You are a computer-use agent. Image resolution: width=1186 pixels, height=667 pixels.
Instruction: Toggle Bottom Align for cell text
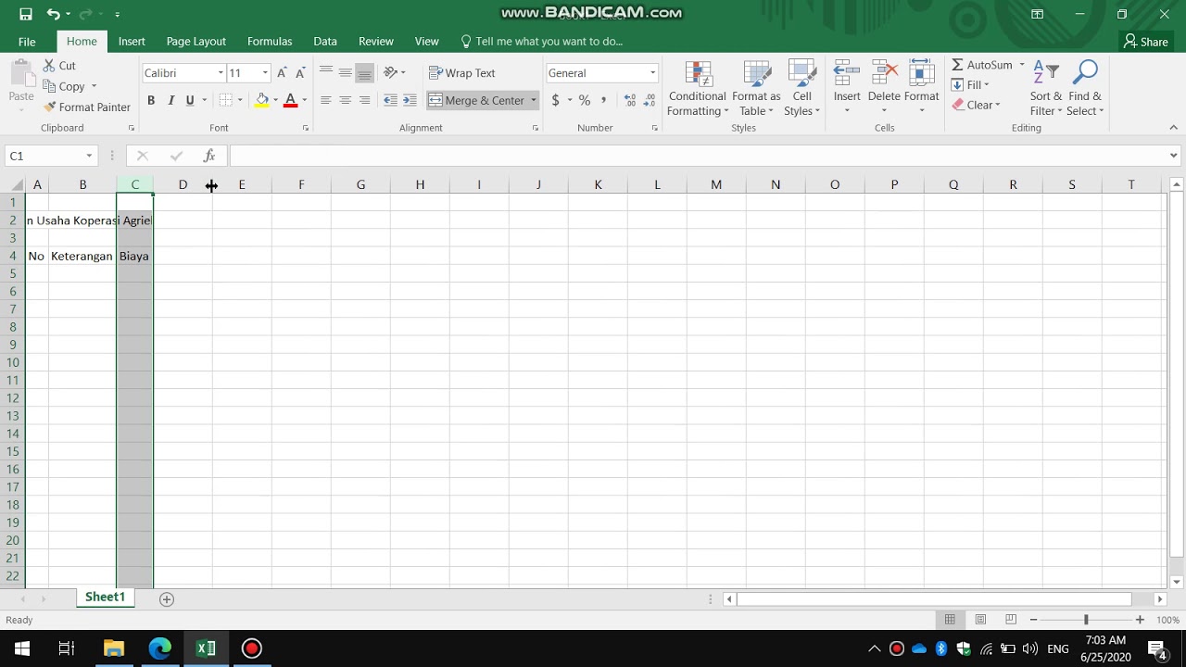coord(364,72)
